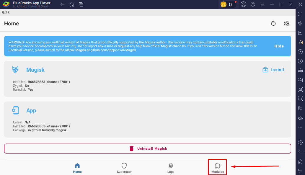Click the screen recorder icon in sidebar

300,99
